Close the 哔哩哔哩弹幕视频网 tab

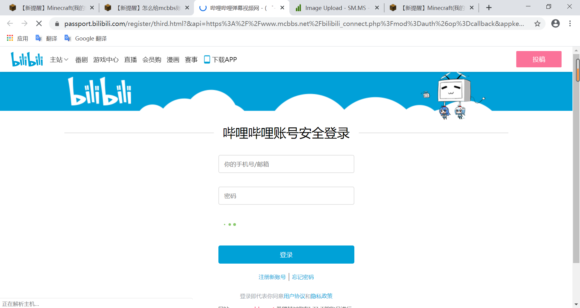tap(282, 8)
